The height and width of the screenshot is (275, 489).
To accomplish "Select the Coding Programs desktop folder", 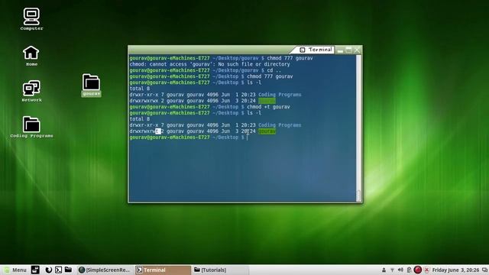I will pos(31,127).
